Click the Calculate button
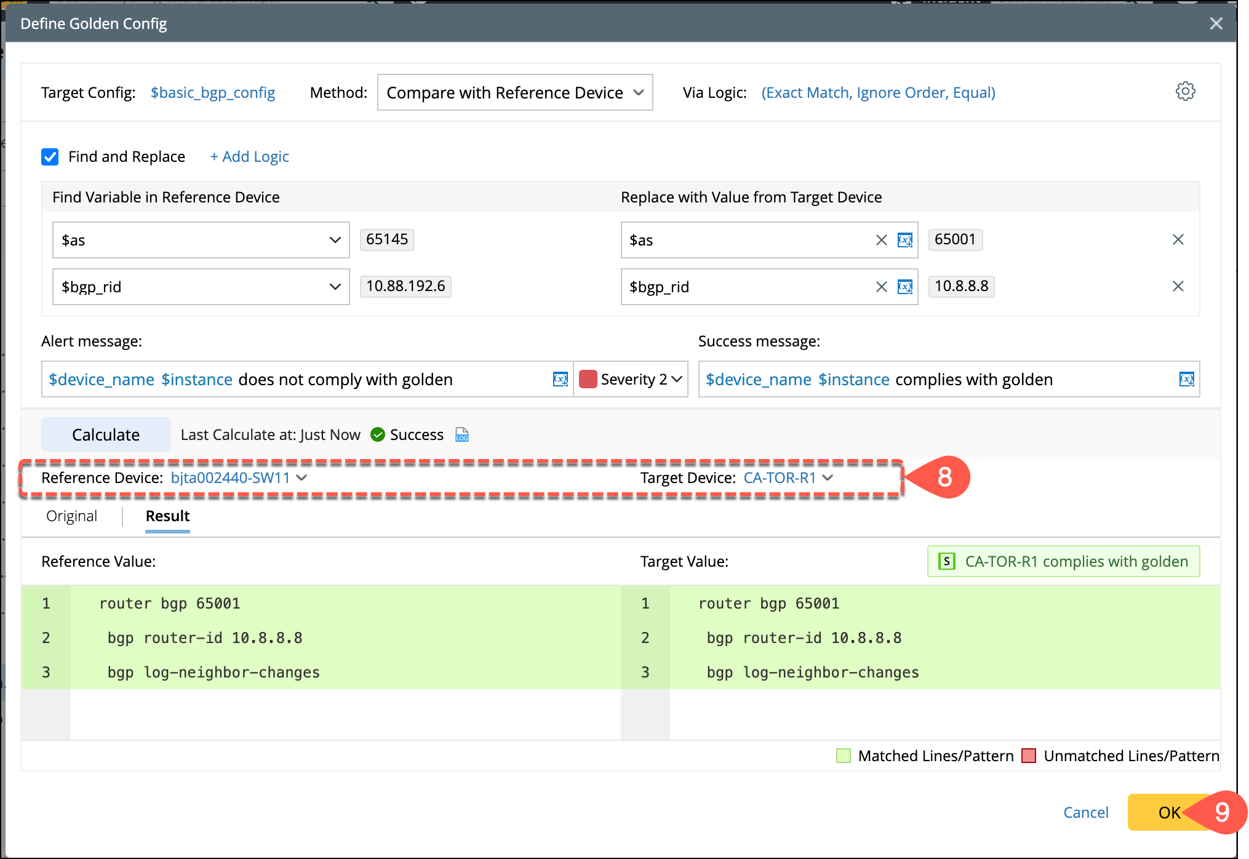1249x859 pixels. [106, 435]
